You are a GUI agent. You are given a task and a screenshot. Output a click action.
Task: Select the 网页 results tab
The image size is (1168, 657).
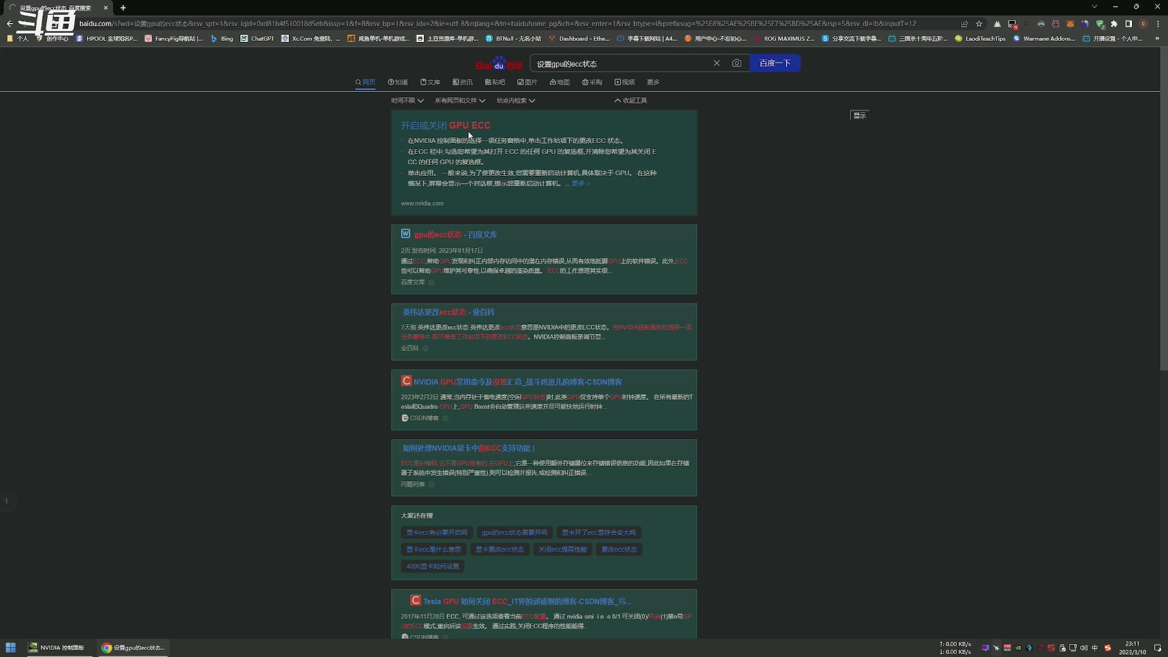tap(366, 82)
